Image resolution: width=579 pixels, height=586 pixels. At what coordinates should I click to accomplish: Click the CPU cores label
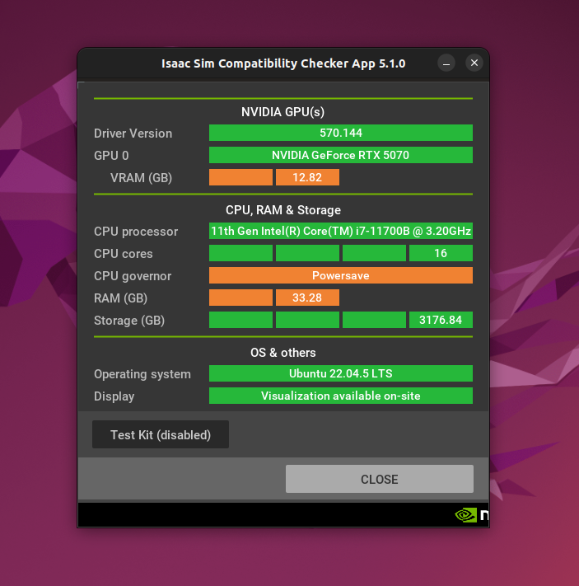pos(124,254)
